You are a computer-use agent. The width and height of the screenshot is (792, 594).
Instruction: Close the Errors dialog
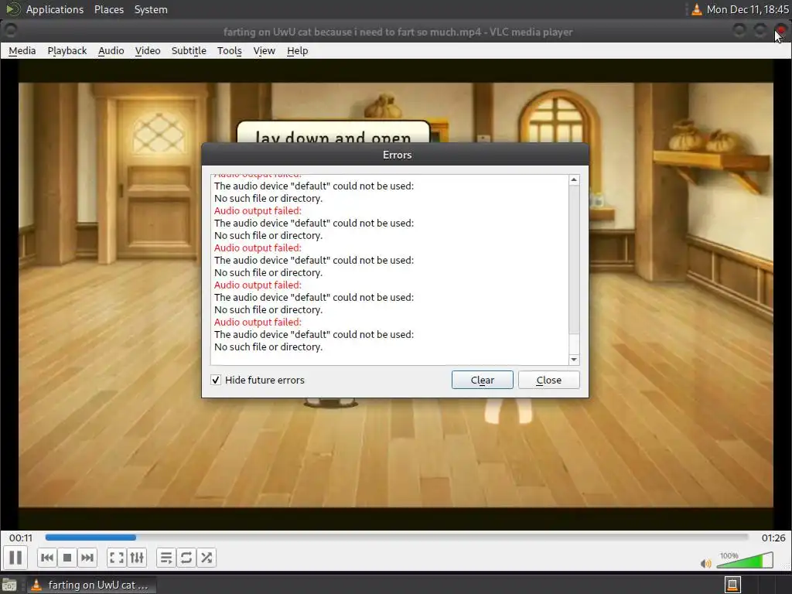pyautogui.click(x=548, y=380)
